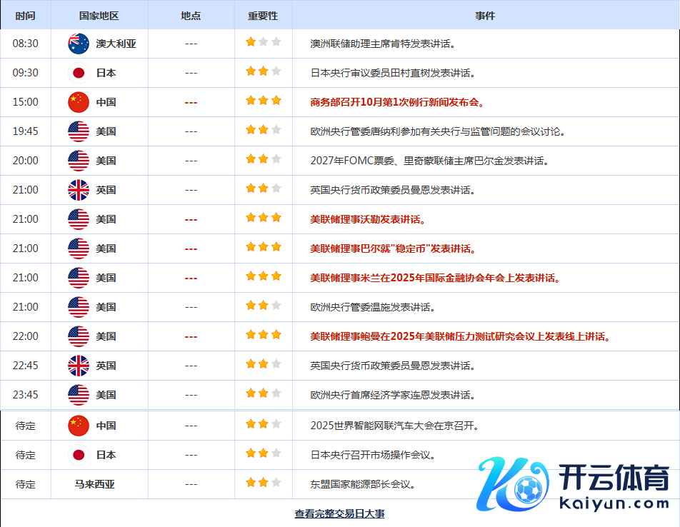Viewport: 680px width, 527px height.
Task: Click the China flag beside 2025世界智能网联汽车大会
Action: 79,426
